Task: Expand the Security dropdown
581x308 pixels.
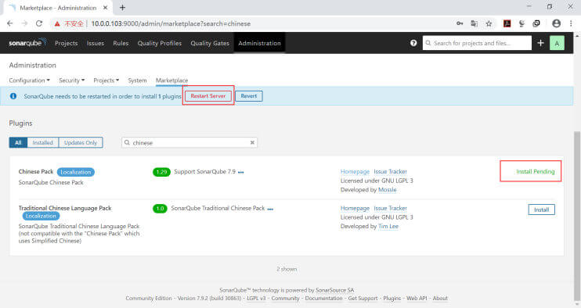Action: (x=71, y=81)
